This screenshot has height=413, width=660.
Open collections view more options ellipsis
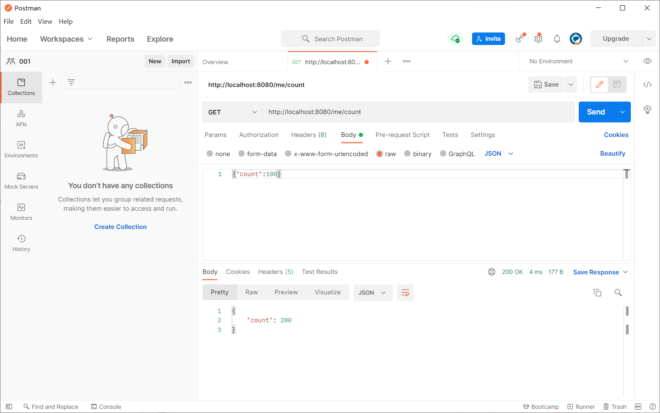click(x=188, y=82)
